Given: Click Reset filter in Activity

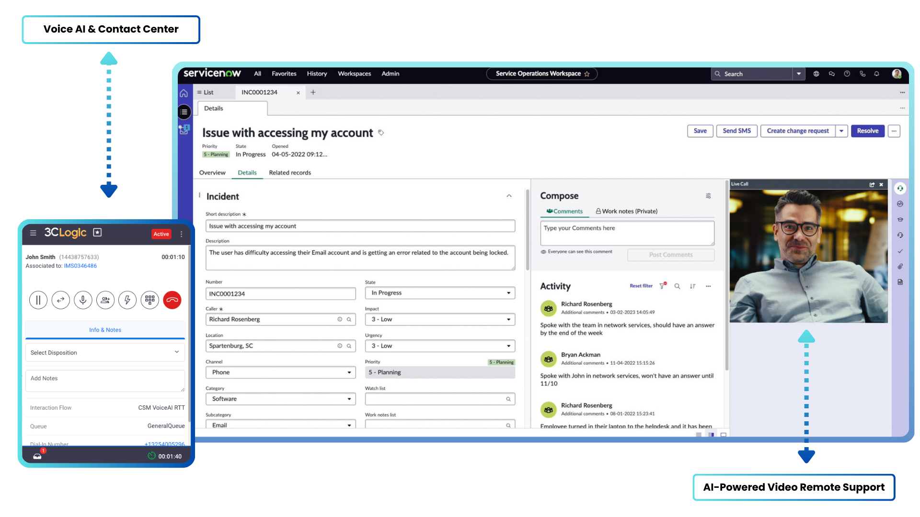Looking at the screenshot, I should click(x=641, y=286).
